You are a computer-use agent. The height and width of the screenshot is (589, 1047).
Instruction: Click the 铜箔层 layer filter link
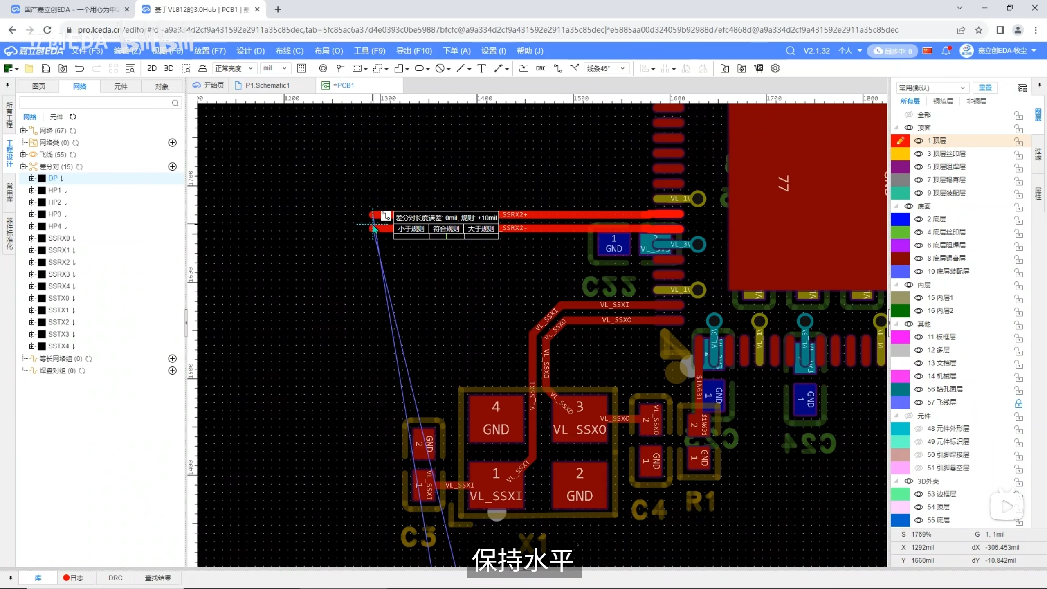pos(943,101)
